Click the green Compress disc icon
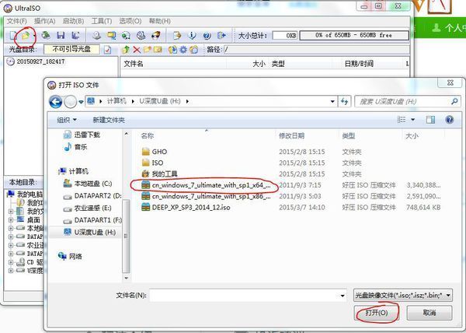The height and width of the screenshot is (333, 466). point(127,36)
